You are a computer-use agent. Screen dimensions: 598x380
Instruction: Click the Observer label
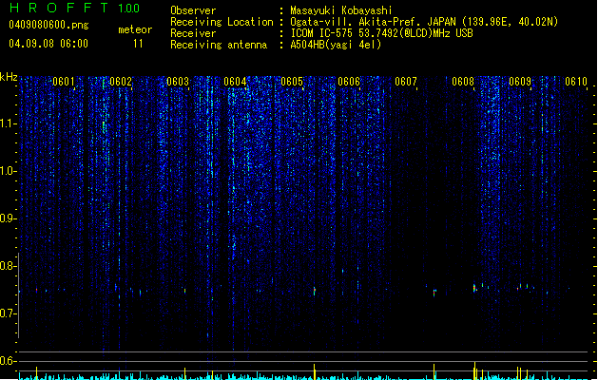pyautogui.click(x=193, y=10)
